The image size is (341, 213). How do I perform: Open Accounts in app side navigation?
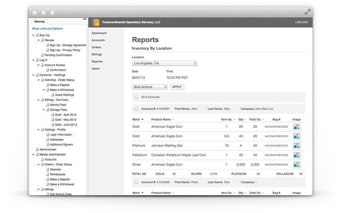tap(98, 40)
